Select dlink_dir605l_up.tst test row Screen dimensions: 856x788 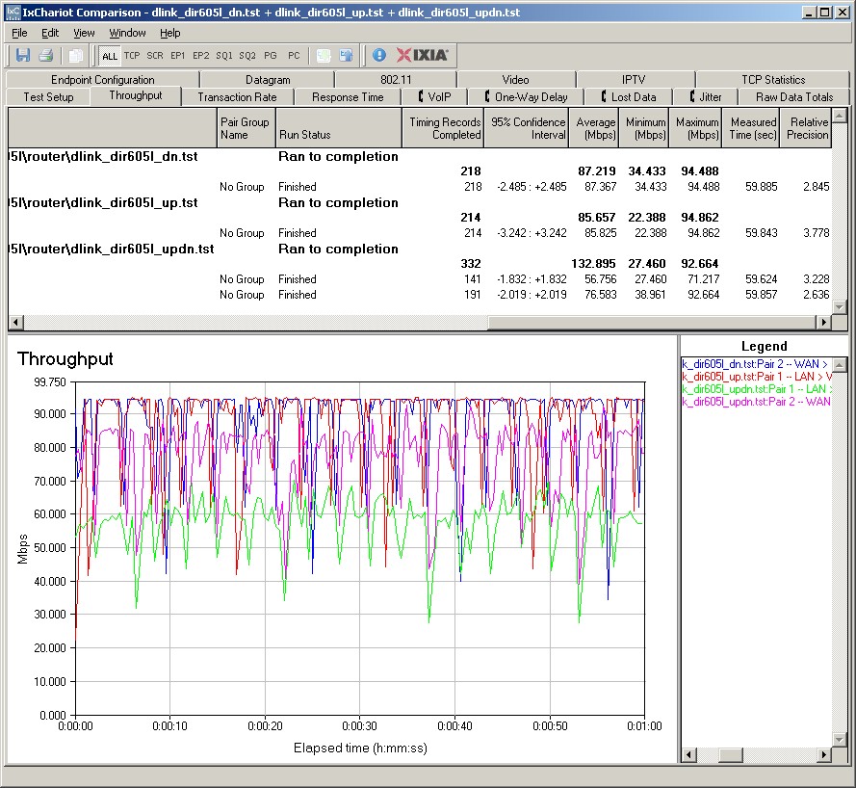(420, 203)
